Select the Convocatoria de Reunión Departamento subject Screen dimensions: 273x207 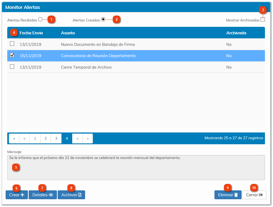(98, 56)
